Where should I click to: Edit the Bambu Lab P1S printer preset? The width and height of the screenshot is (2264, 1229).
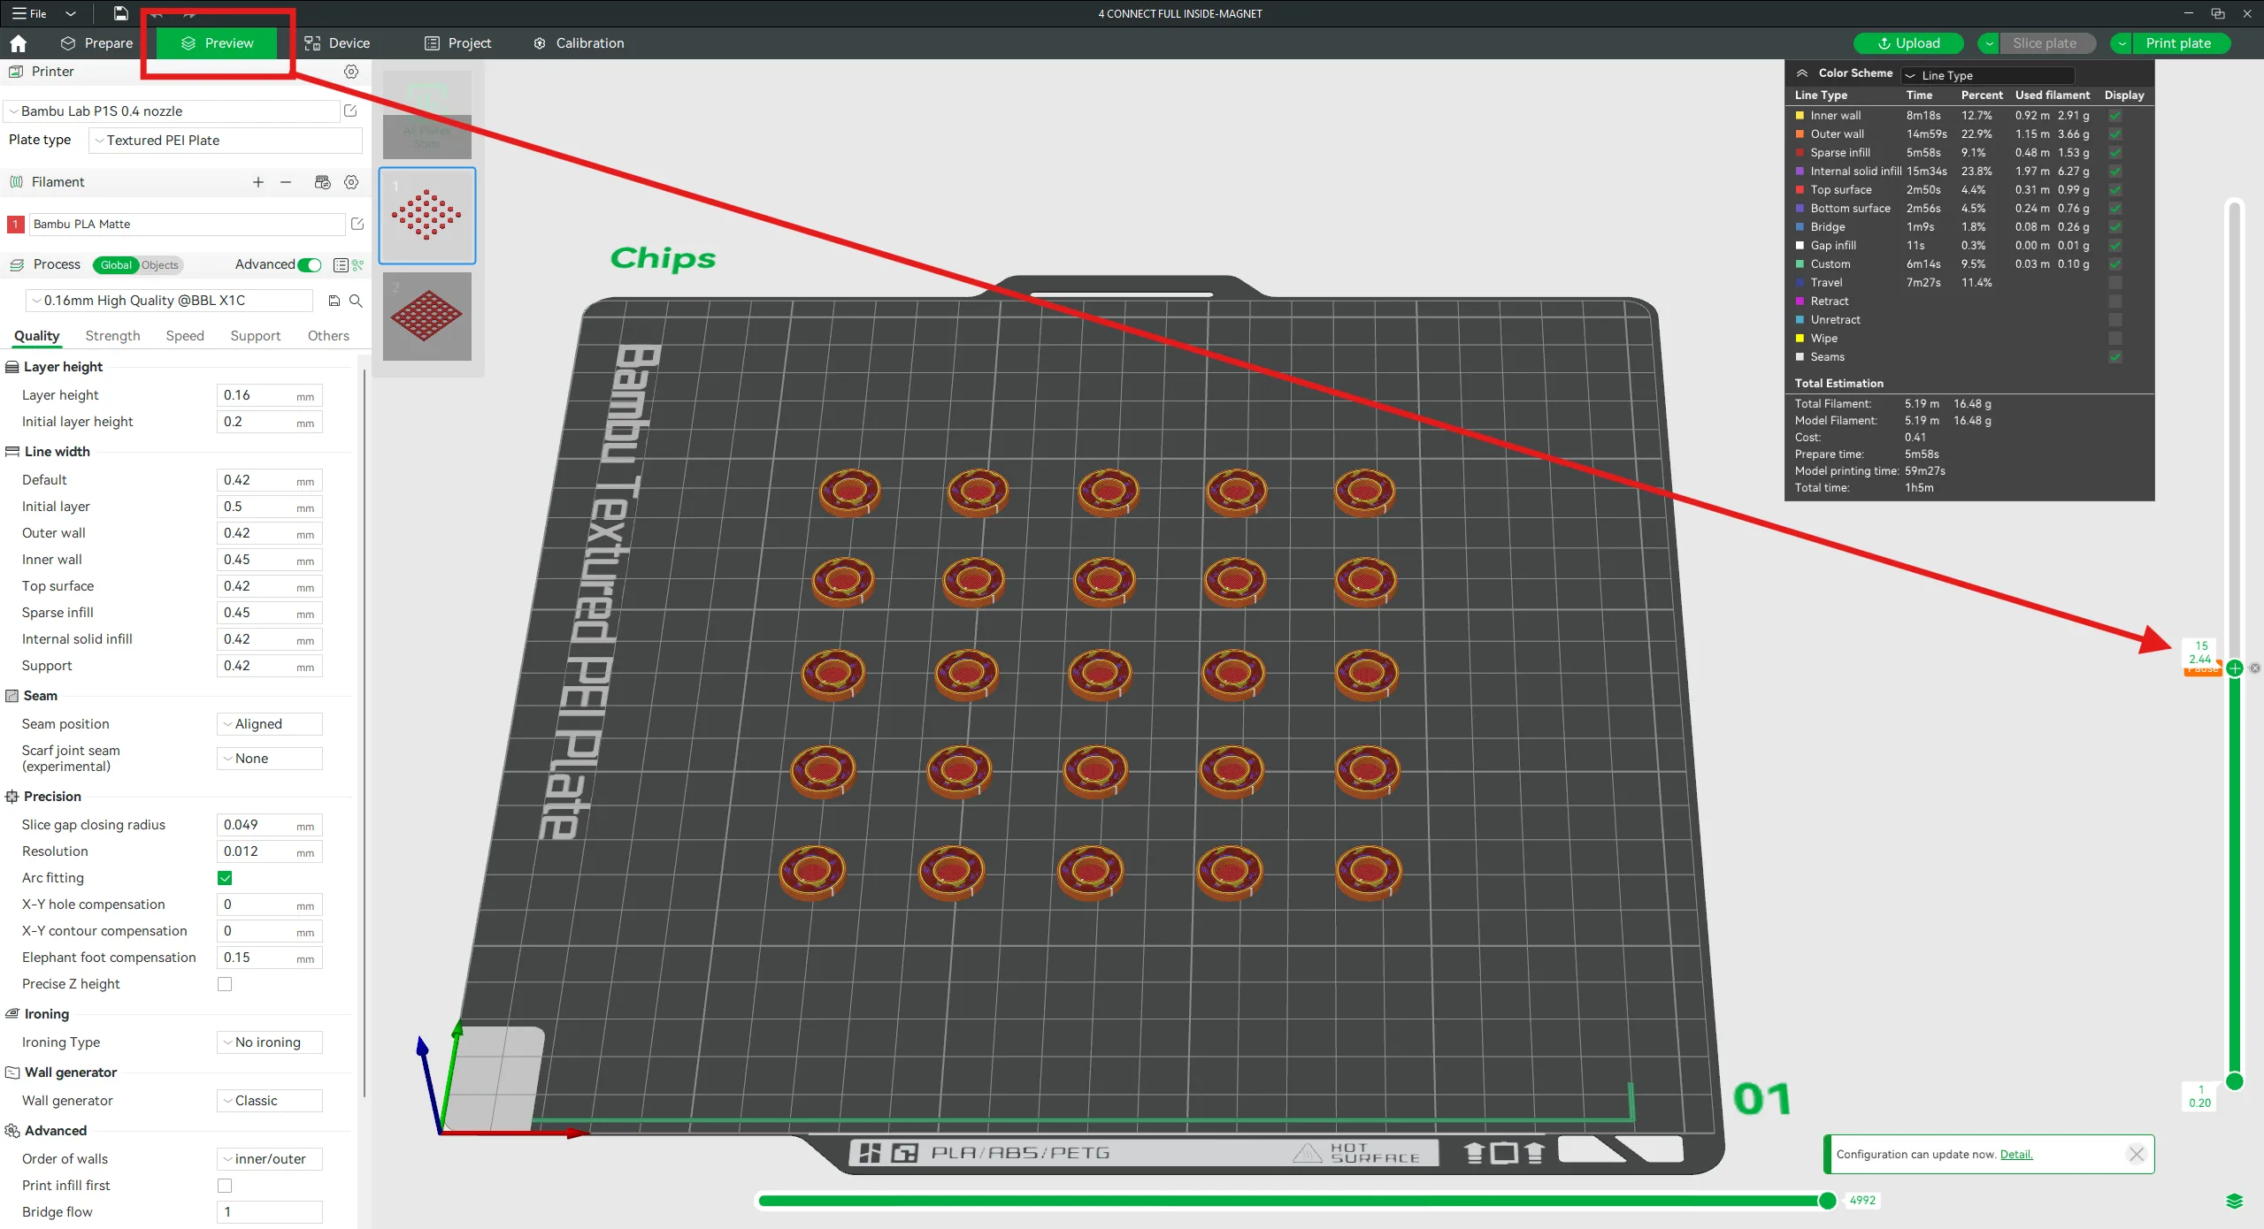(350, 111)
